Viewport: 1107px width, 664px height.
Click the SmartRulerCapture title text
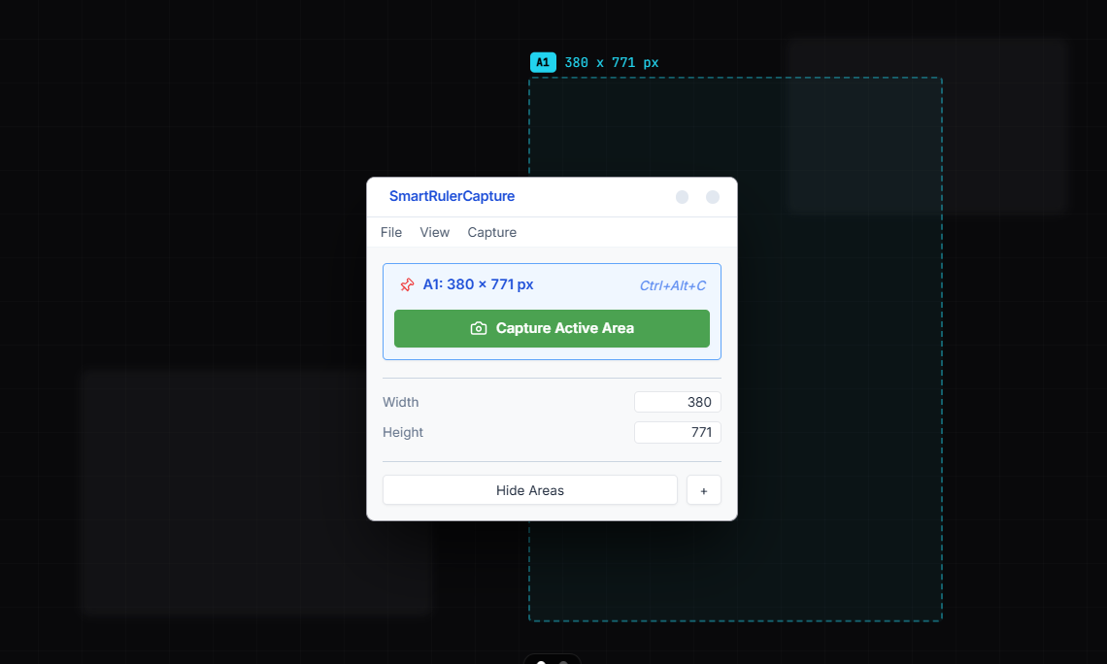click(452, 196)
